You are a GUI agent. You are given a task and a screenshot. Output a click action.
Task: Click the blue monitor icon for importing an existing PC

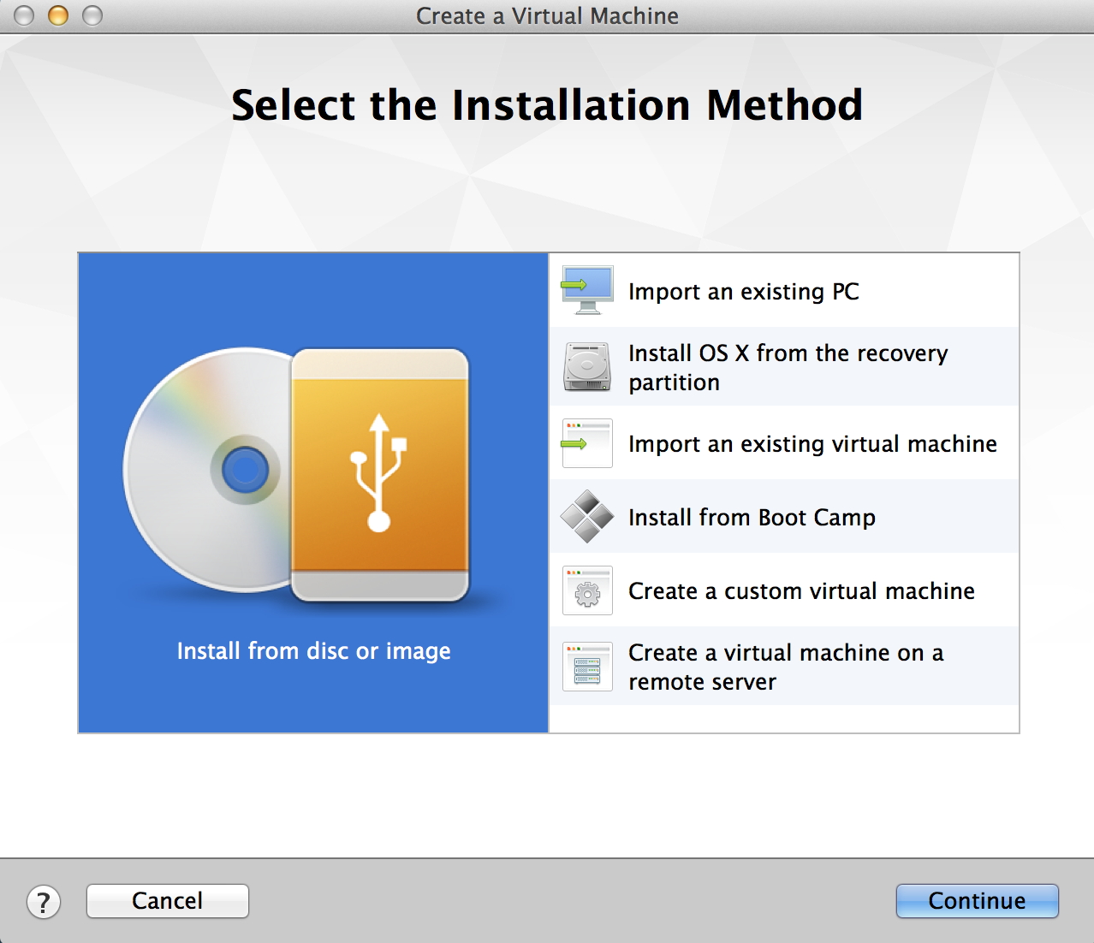coord(586,289)
